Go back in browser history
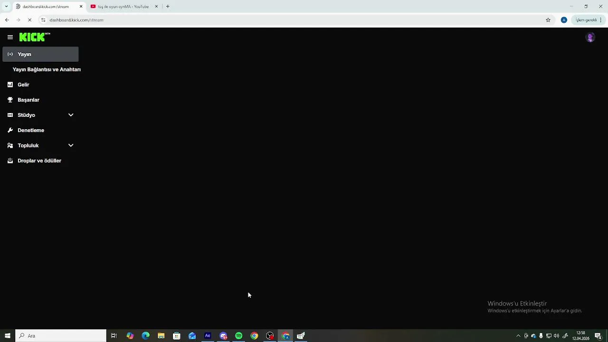608x342 pixels. coord(7,20)
